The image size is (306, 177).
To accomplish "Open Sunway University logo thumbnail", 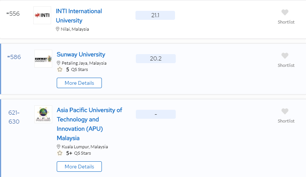I will (x=43, y=59).
